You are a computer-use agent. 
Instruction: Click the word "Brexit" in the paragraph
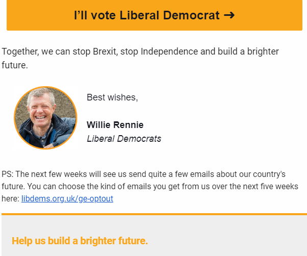(106, 52)
